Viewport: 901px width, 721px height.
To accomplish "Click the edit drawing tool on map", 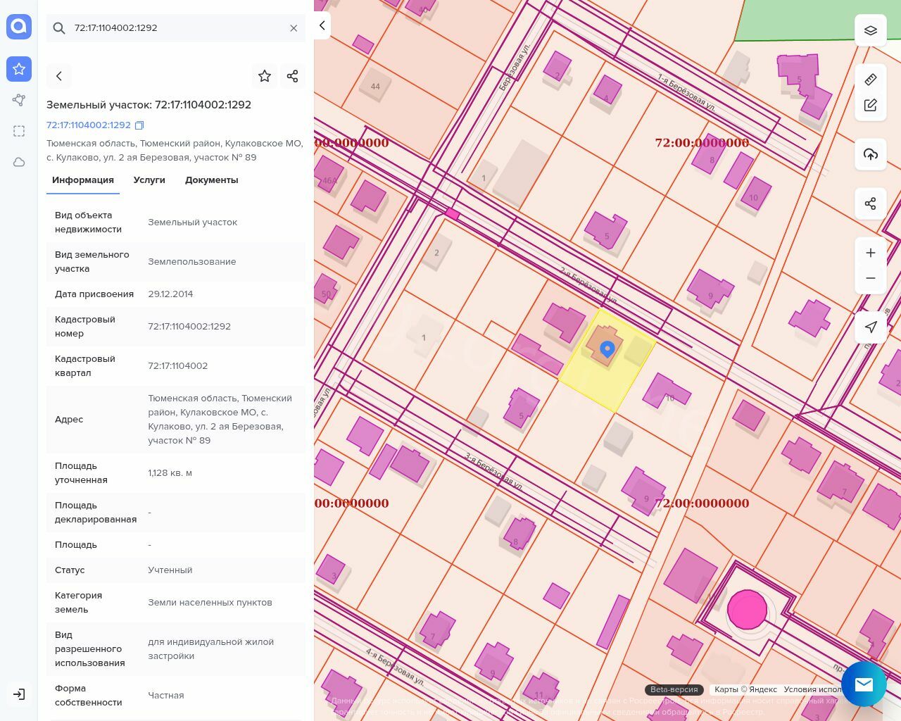I will coord(870,105).
